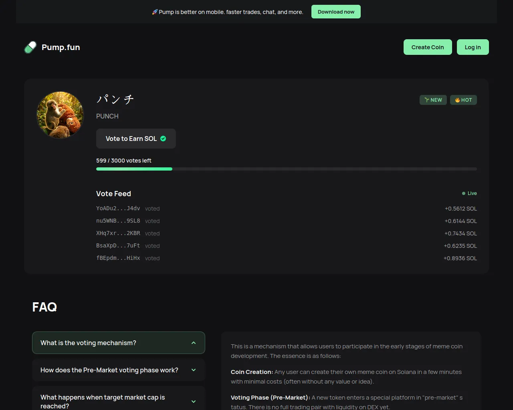
Task: Click the 'Coin Creation:' bold text in the answer
Action: (252, 372)
